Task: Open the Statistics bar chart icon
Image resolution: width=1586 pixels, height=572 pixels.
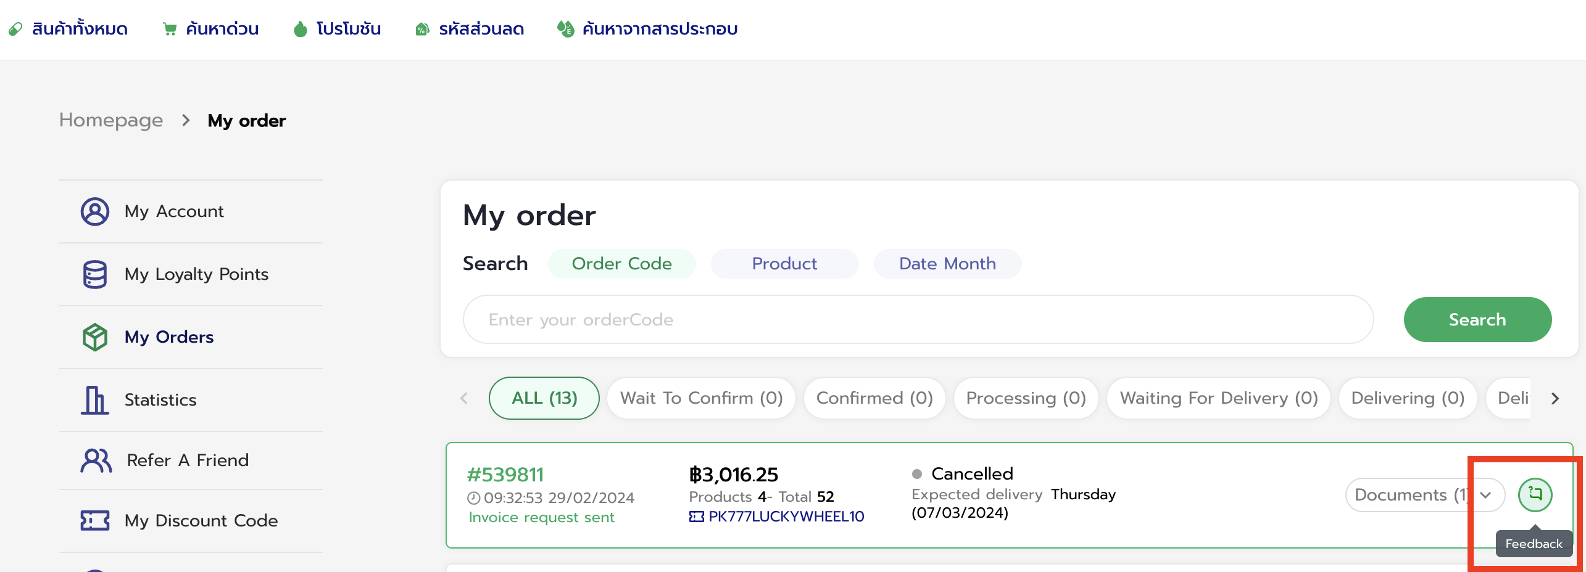Action: point(94,400)
